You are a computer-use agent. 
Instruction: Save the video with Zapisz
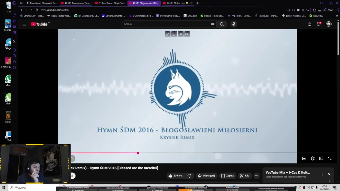tap(227, 176)
